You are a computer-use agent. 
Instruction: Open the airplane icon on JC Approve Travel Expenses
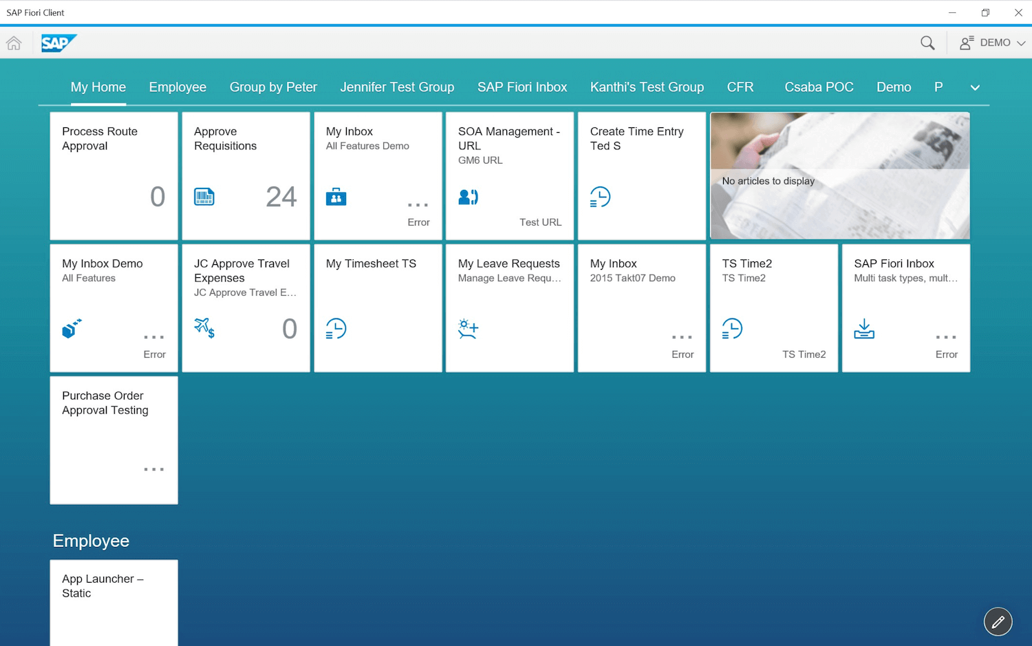coord(204,329)
